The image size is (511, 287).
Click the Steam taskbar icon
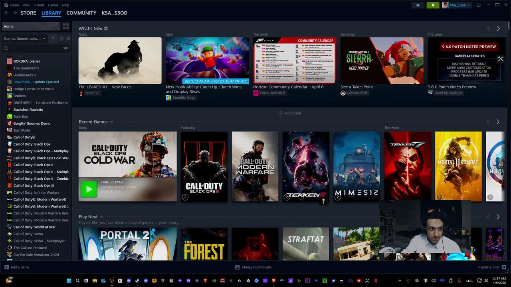point(137,281)
